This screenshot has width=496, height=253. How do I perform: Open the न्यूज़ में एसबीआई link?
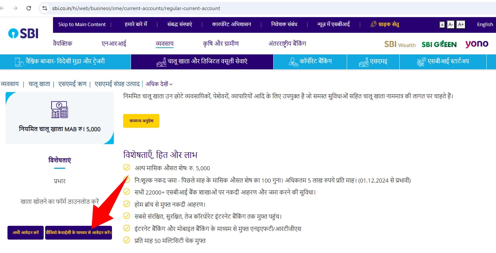click(x=333, y=24)
